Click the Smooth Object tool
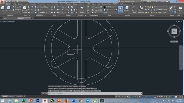Screen dimensions: 184x103 (24, 9)
